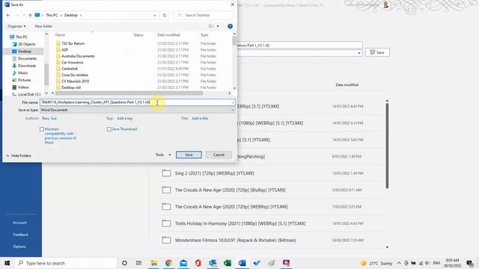The image size is (479, 269).
Task: Open the Tools dropdown menu
Action: [163, 155]
